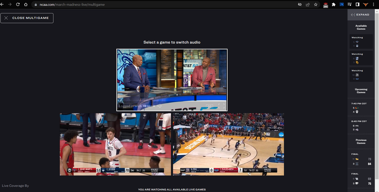Bookmark this page with the star icon
This screenshot has height=192, width=379.
pyautogui.click(x=316, y=5)
